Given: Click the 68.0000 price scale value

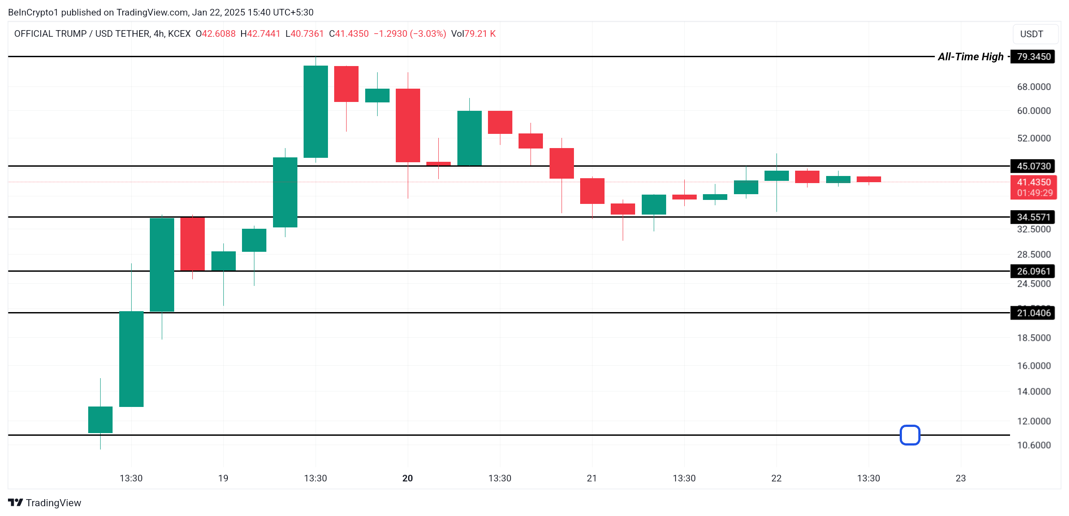Looking at the screenshot, I should pyautogui.click(x=1034, y=87).
